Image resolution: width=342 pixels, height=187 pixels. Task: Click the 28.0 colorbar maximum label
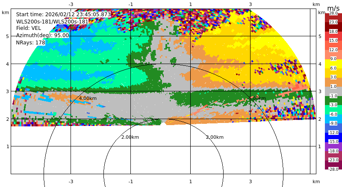click(333, 13)
